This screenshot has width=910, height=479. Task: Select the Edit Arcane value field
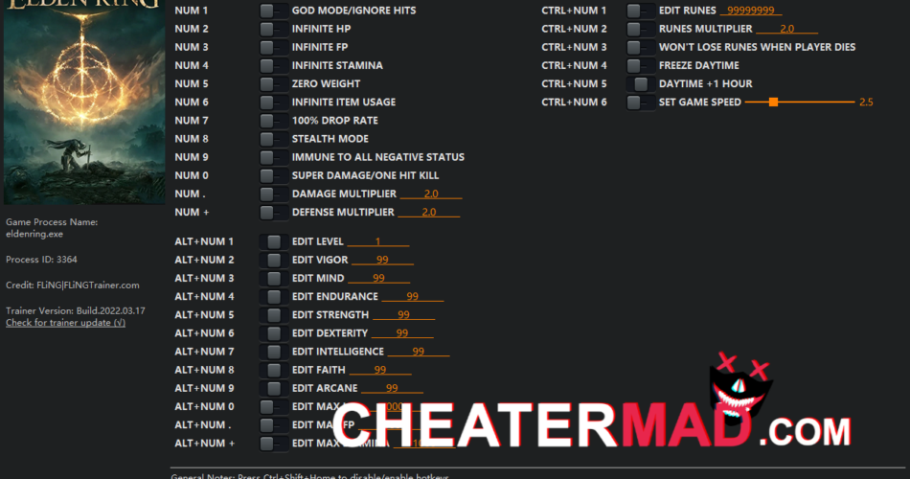pos(393,388)
